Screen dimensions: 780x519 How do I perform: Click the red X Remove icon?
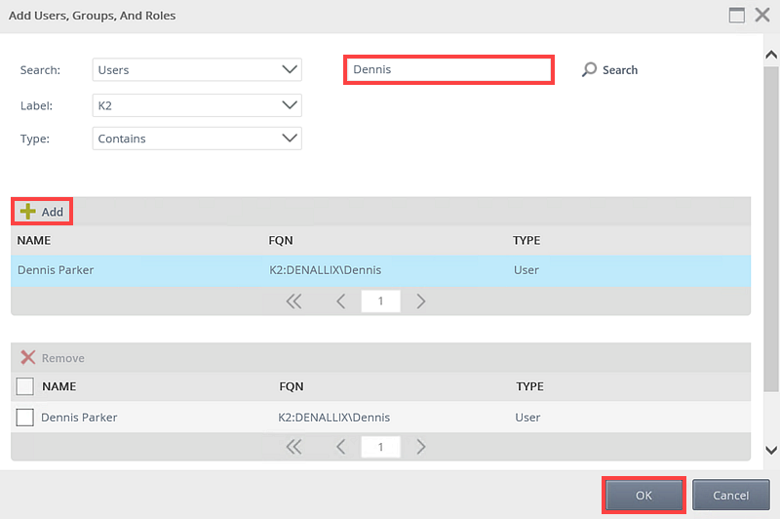[x=28, y=357]
